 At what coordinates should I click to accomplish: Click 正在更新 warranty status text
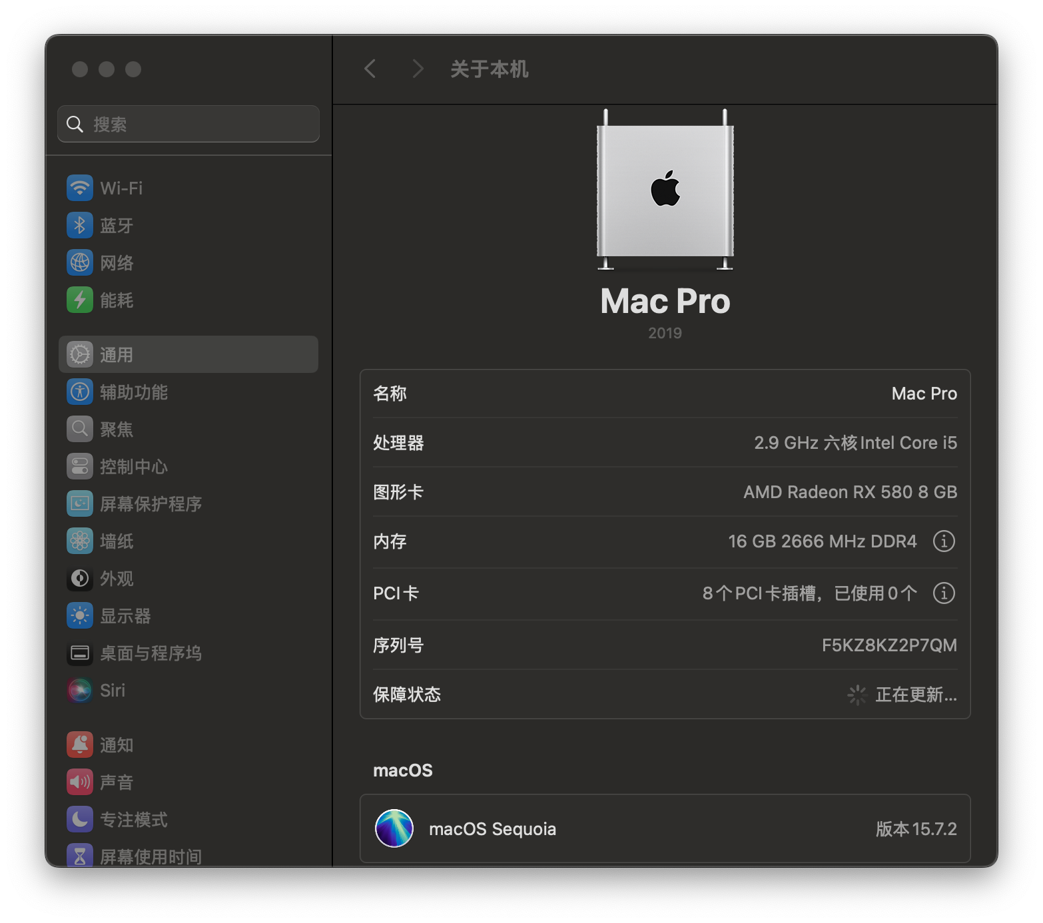(916, 695)
